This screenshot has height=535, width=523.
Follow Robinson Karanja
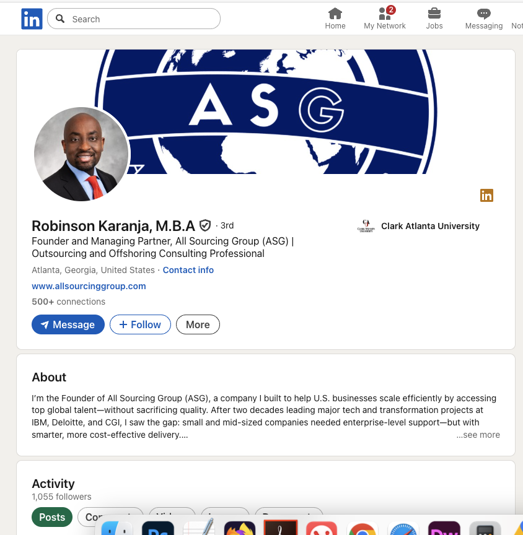coord(140,324)
